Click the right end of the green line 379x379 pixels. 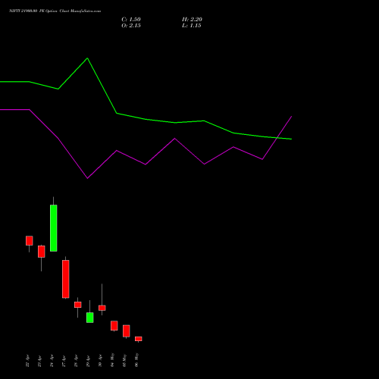[291, 139]
